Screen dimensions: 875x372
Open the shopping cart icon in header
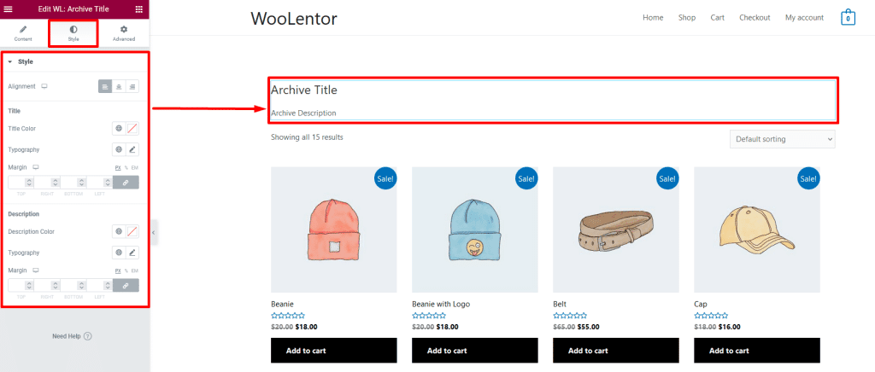click(848, 18)
